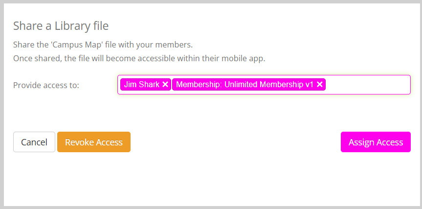Click the 'Provide access to:' field label

(46, 85)
